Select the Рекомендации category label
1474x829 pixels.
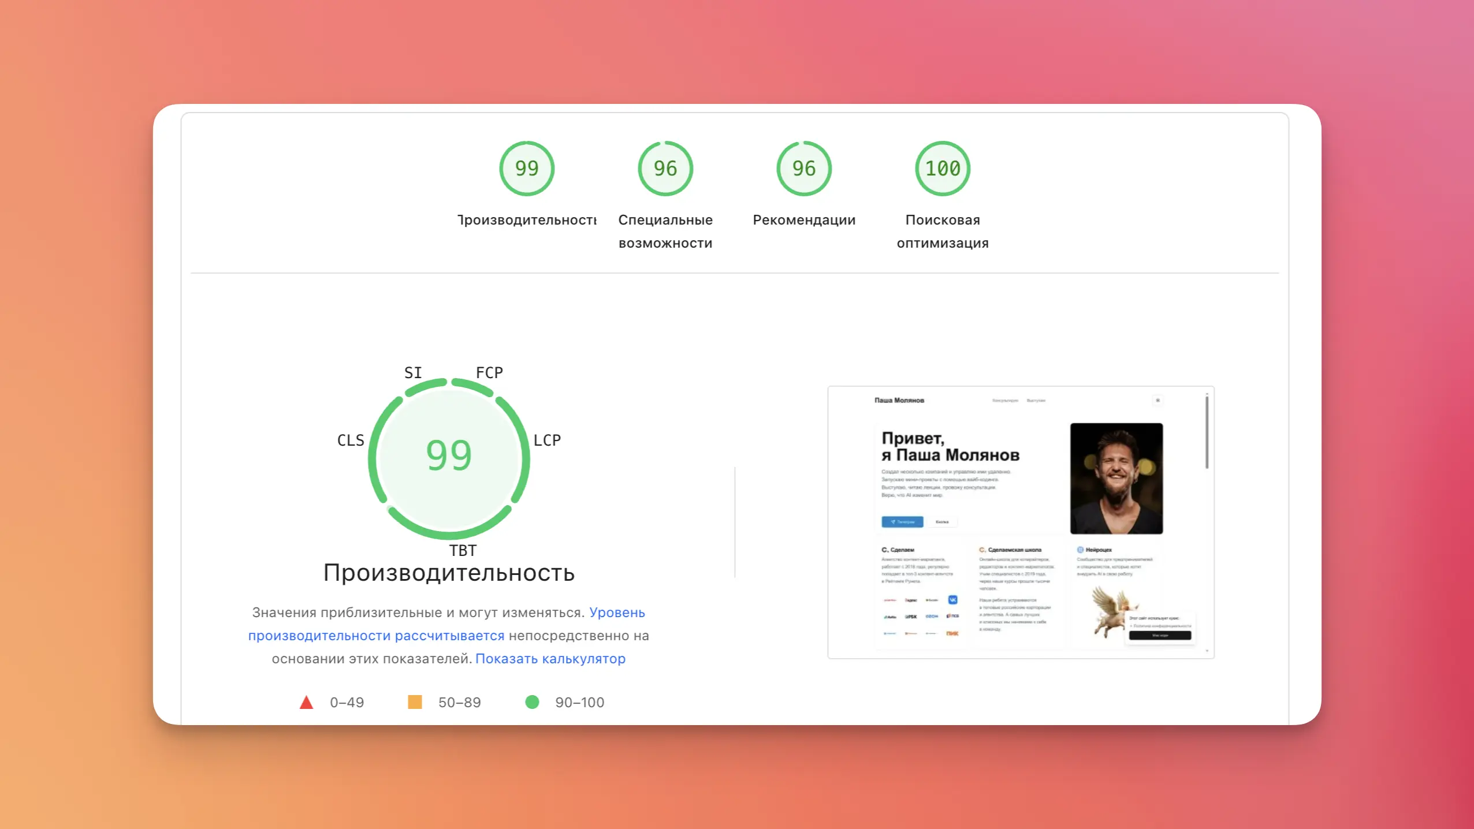pyautogui.click(x=804, y=220)
